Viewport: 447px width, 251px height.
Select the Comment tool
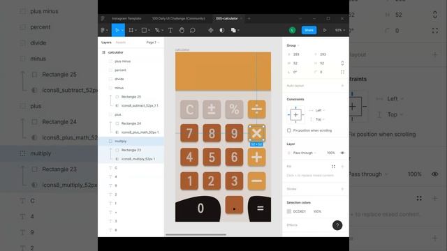point(193,30)
